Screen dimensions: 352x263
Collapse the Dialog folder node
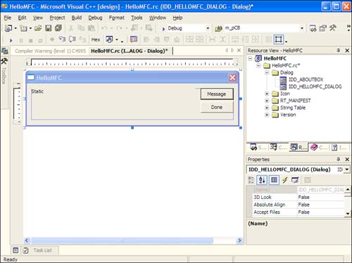[267, 72]
